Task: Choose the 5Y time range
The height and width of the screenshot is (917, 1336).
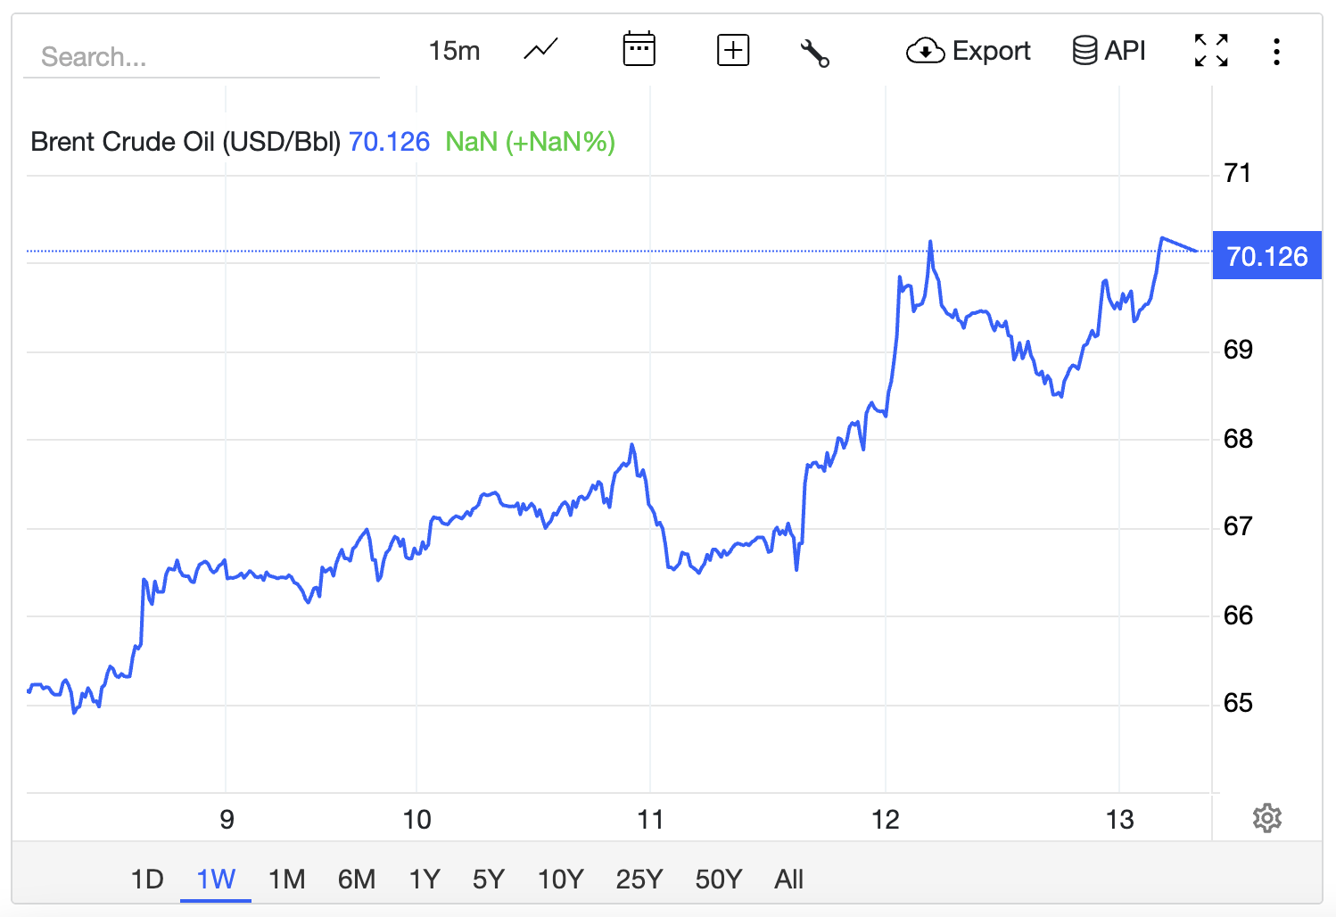Action: (489, 880)
